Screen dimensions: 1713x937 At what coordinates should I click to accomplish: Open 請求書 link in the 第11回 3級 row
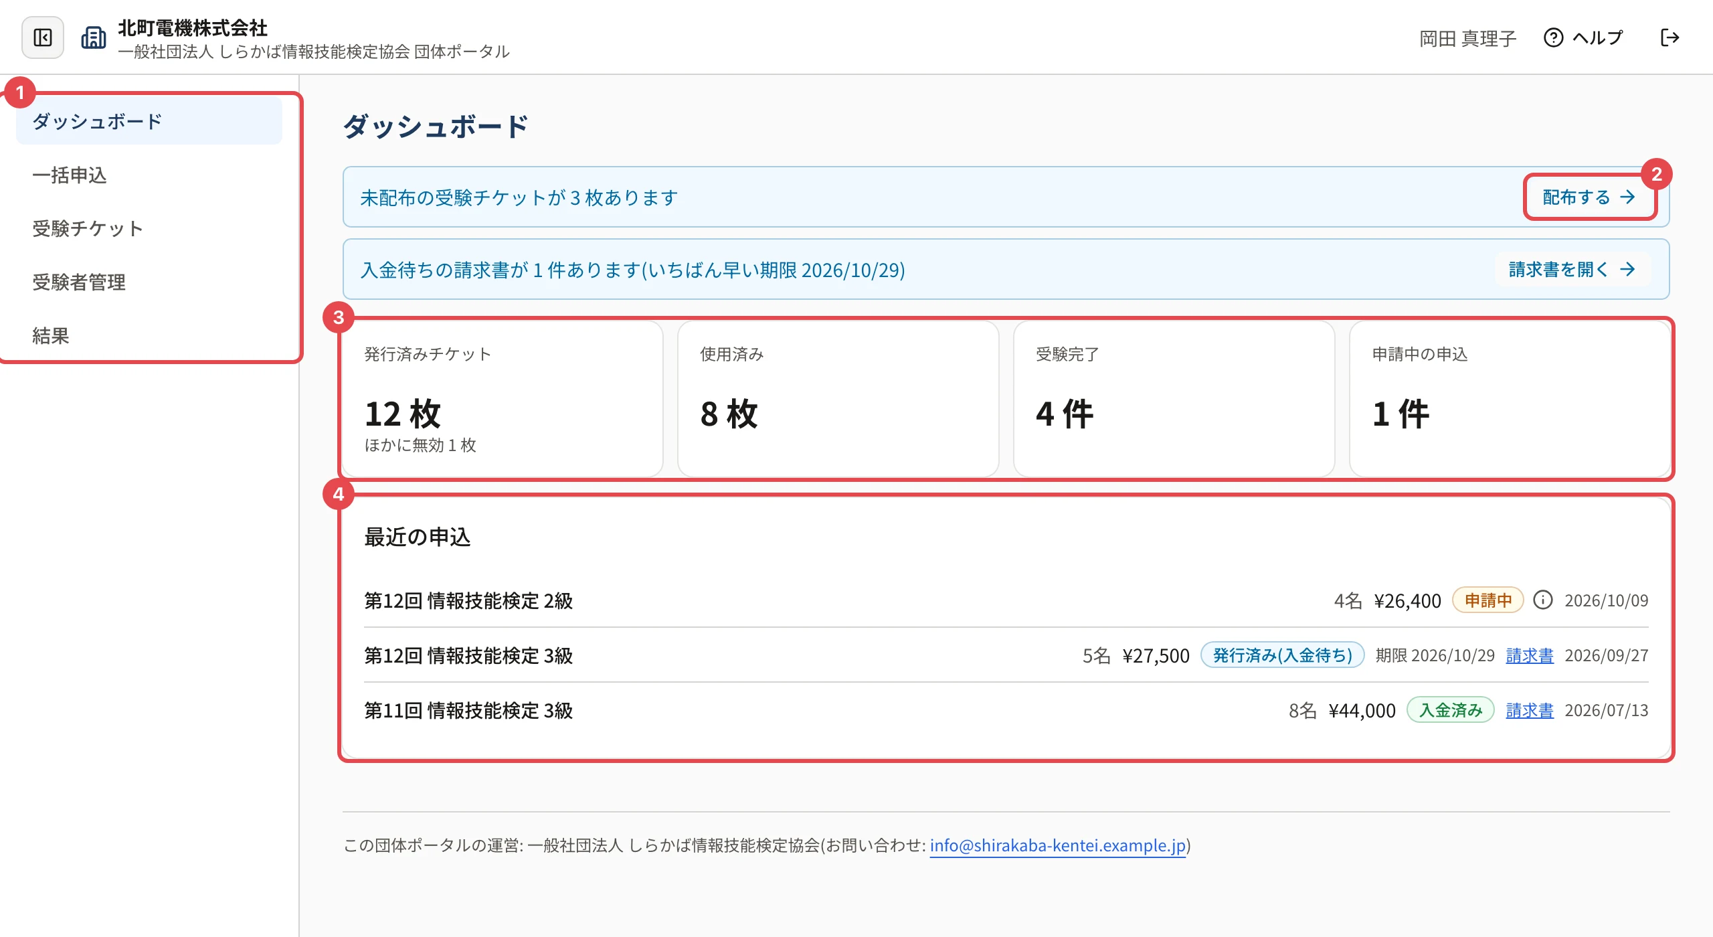[x=1530, y=710]
